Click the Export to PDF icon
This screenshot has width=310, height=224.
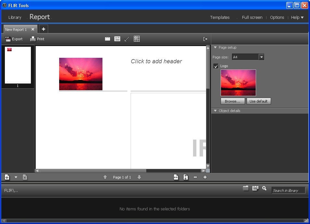click(x=7, y=39)
